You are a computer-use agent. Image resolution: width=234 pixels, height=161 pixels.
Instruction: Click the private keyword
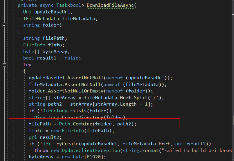[x=27, y=5]
